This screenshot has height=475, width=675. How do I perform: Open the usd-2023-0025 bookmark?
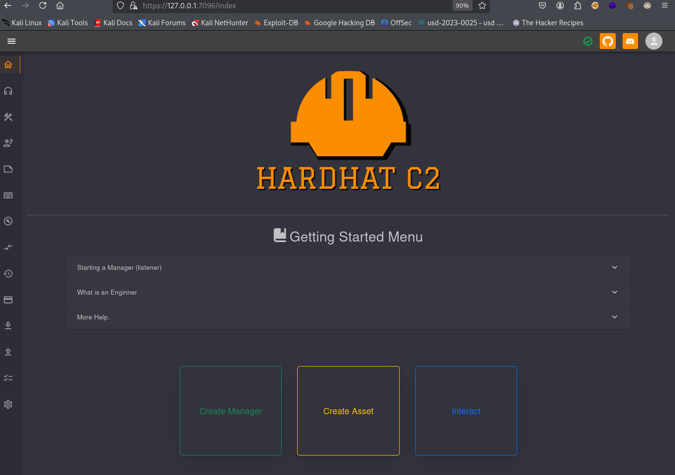461,23
